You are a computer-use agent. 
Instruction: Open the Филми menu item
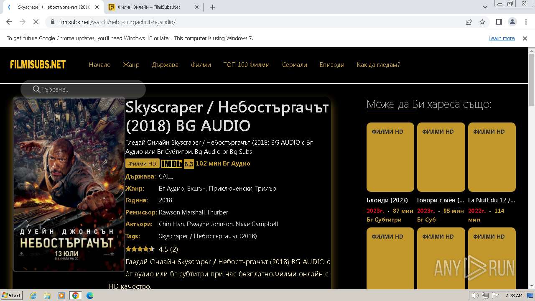click(201, 65)
